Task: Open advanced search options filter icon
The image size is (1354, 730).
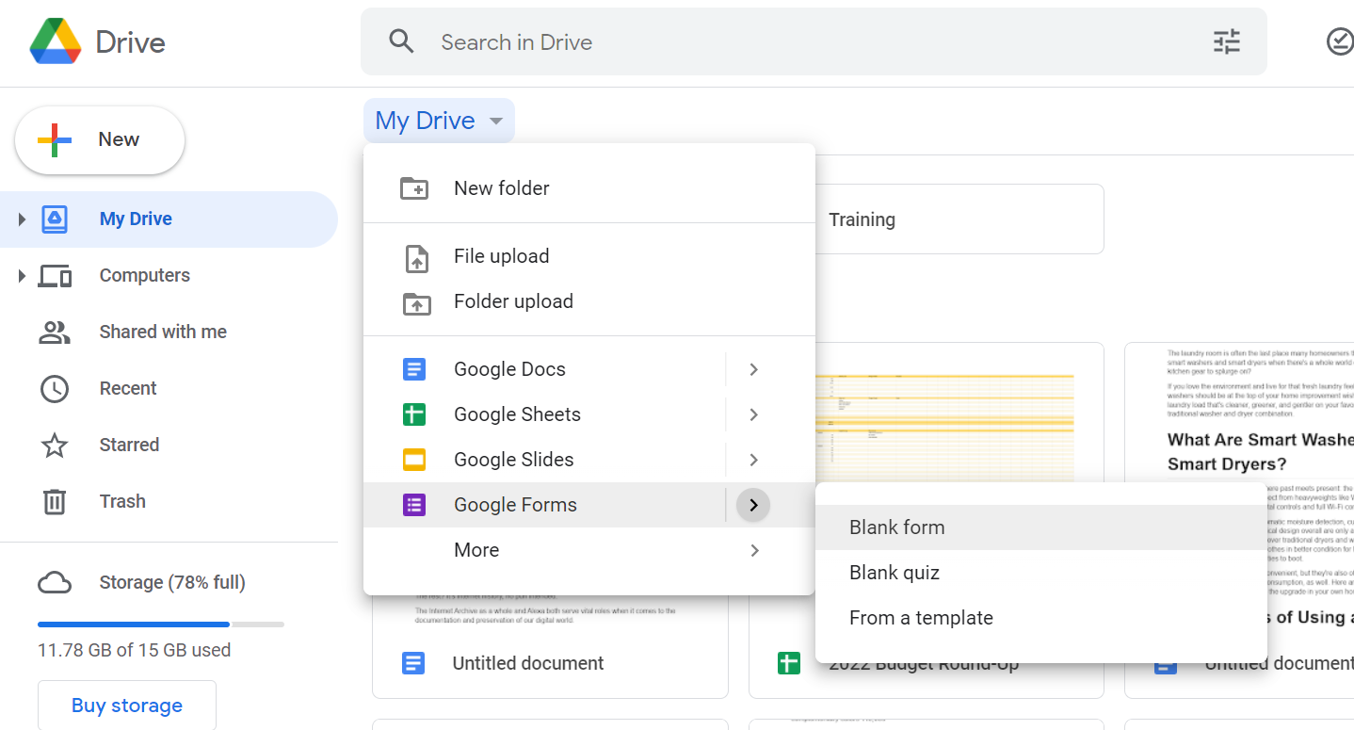Action: (x=1226, y=41)
